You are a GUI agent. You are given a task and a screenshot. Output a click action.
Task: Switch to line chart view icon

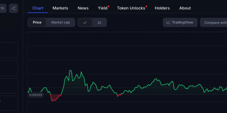tap(85, 23)
